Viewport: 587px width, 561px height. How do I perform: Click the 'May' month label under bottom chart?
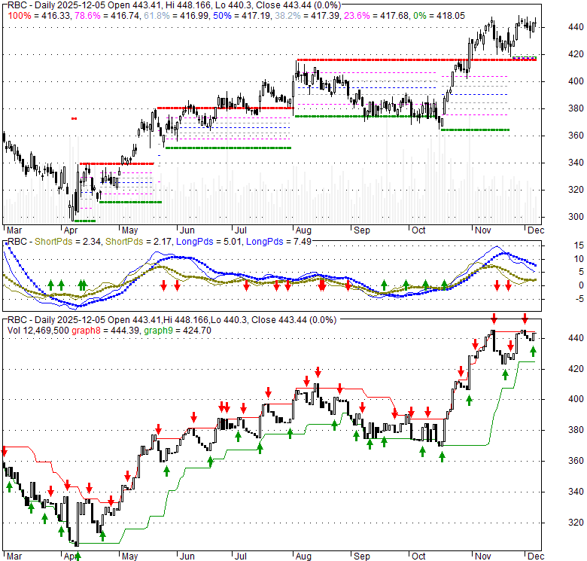pyautogui.click(x=130, y=556)
